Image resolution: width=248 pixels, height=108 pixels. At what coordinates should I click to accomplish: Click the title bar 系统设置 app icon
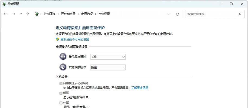(4, 4)
